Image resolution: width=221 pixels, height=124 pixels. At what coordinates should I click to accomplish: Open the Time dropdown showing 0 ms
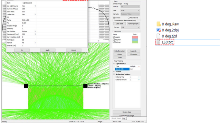(x=130, y=11)
